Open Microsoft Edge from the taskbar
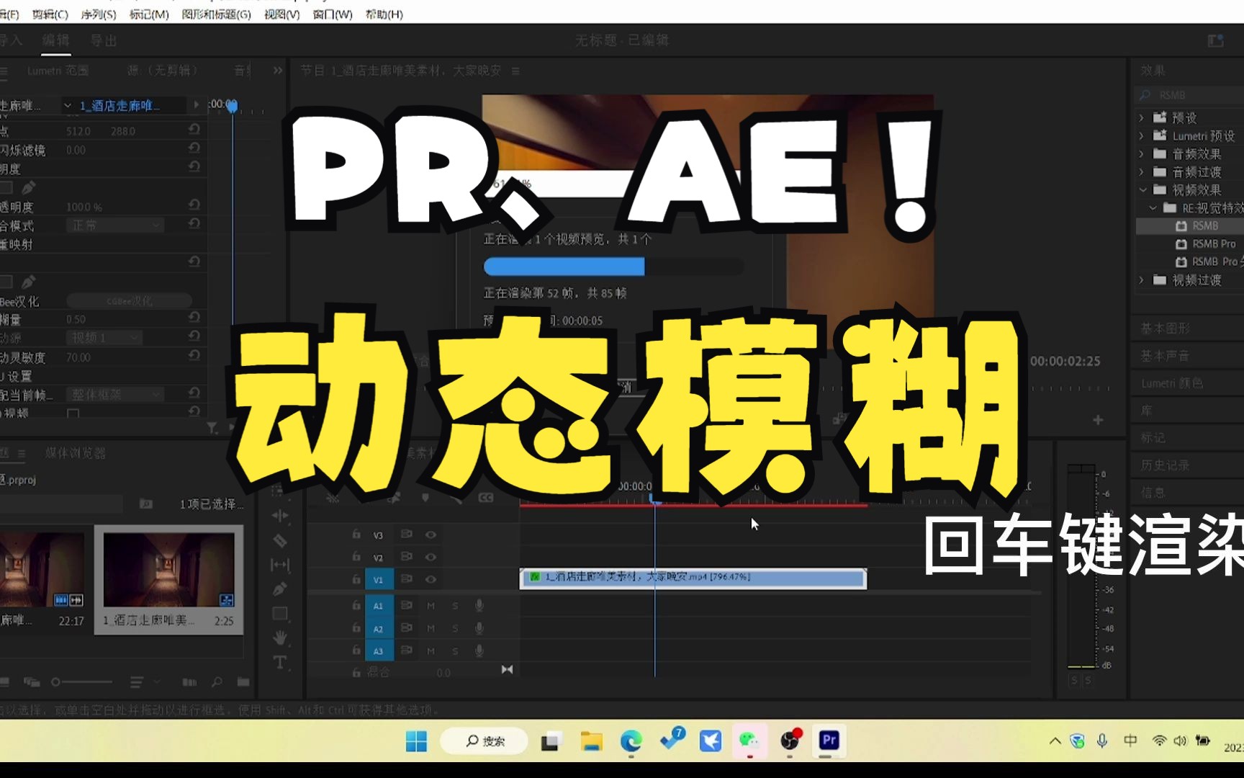The width and height of the screenshot is (1244, 778). (631, 741)
